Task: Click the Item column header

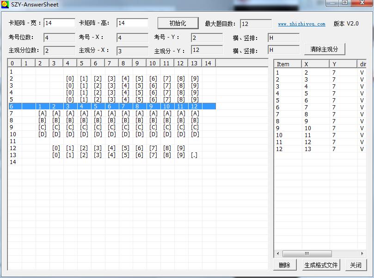Action: [x=288, y=64]
